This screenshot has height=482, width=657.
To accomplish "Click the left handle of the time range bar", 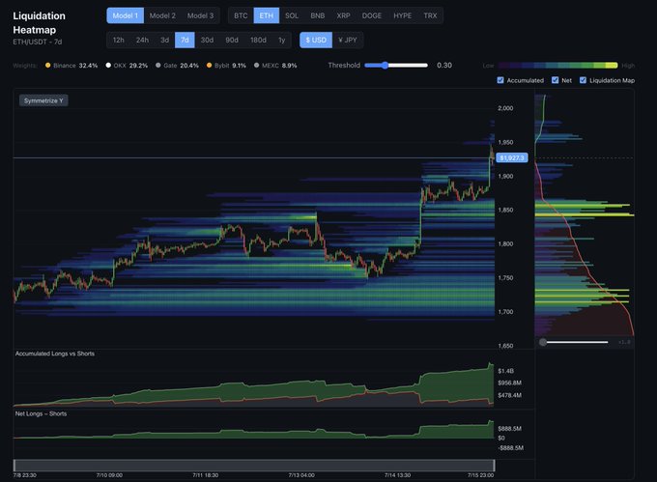I will (14, 466).
